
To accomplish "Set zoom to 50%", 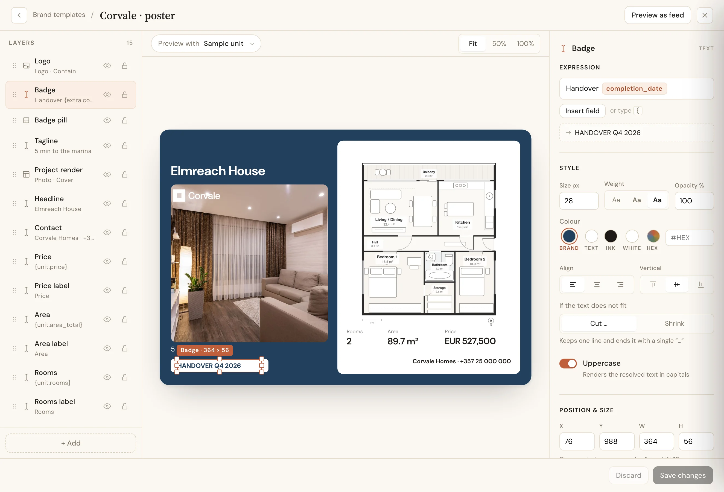I will pyautogui.click(x=499, y=43).
